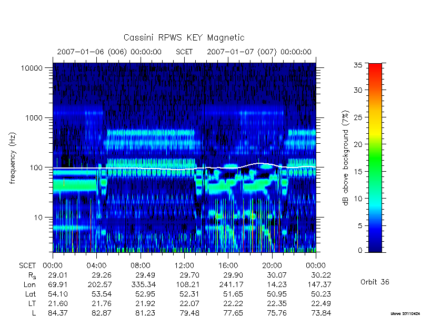This screenshot has width=421, height=316.
Task: Click the '20' colorbar tick value
Action: [x=358, y=144]
